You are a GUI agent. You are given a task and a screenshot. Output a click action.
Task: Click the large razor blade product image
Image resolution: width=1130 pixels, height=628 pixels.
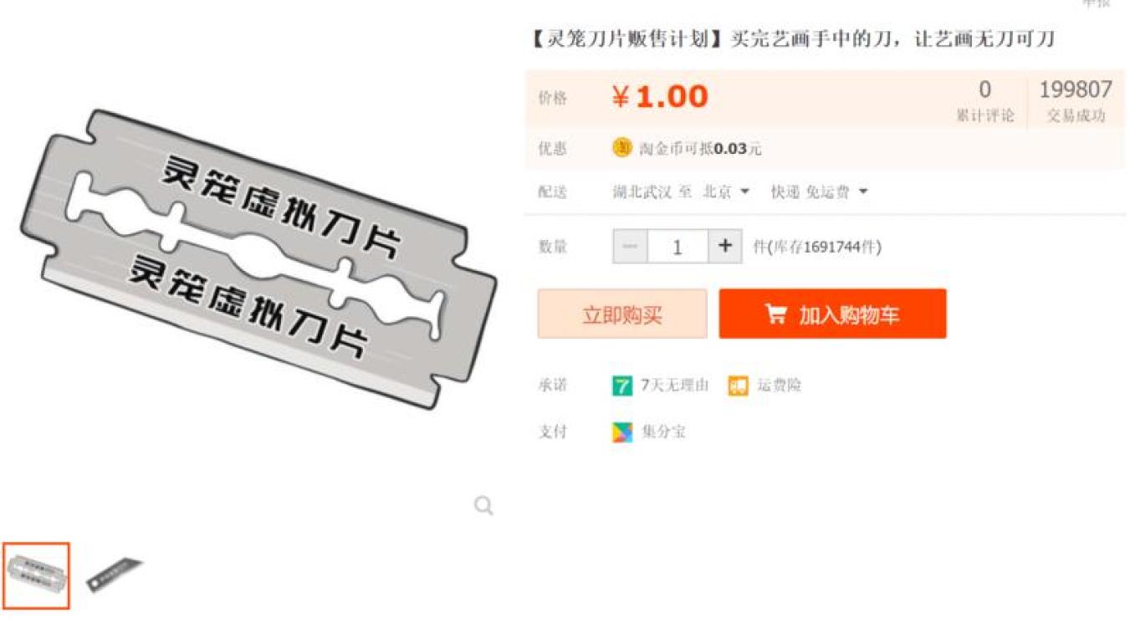click(258, 258)
